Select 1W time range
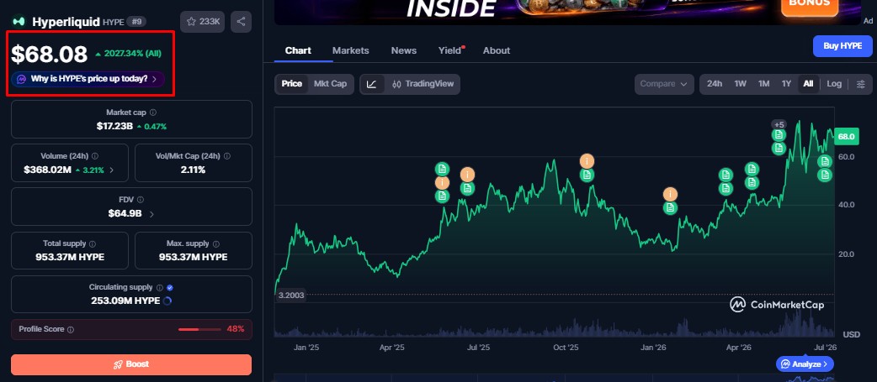 (740, 84)
